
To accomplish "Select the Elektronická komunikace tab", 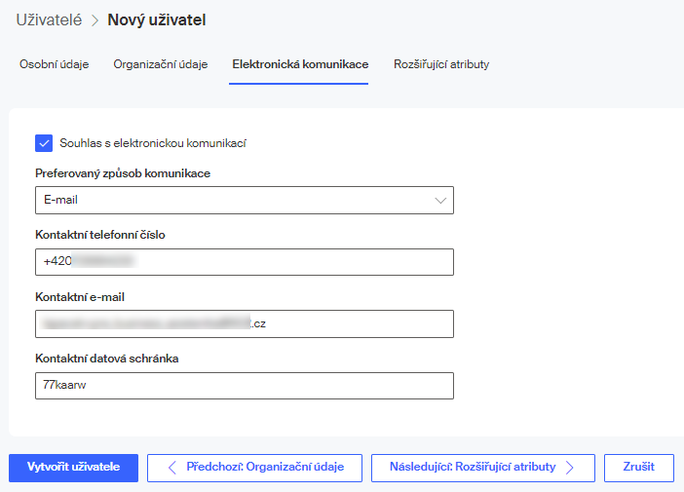I will [300, 64].
